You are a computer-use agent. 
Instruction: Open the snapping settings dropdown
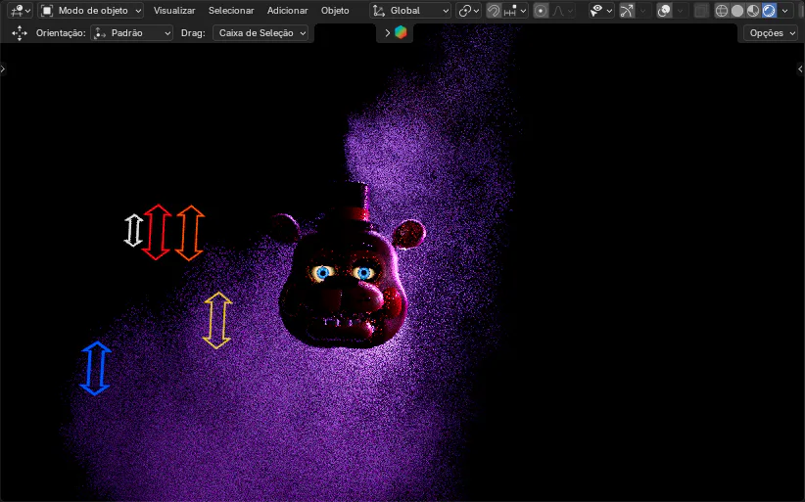(515, 10)
